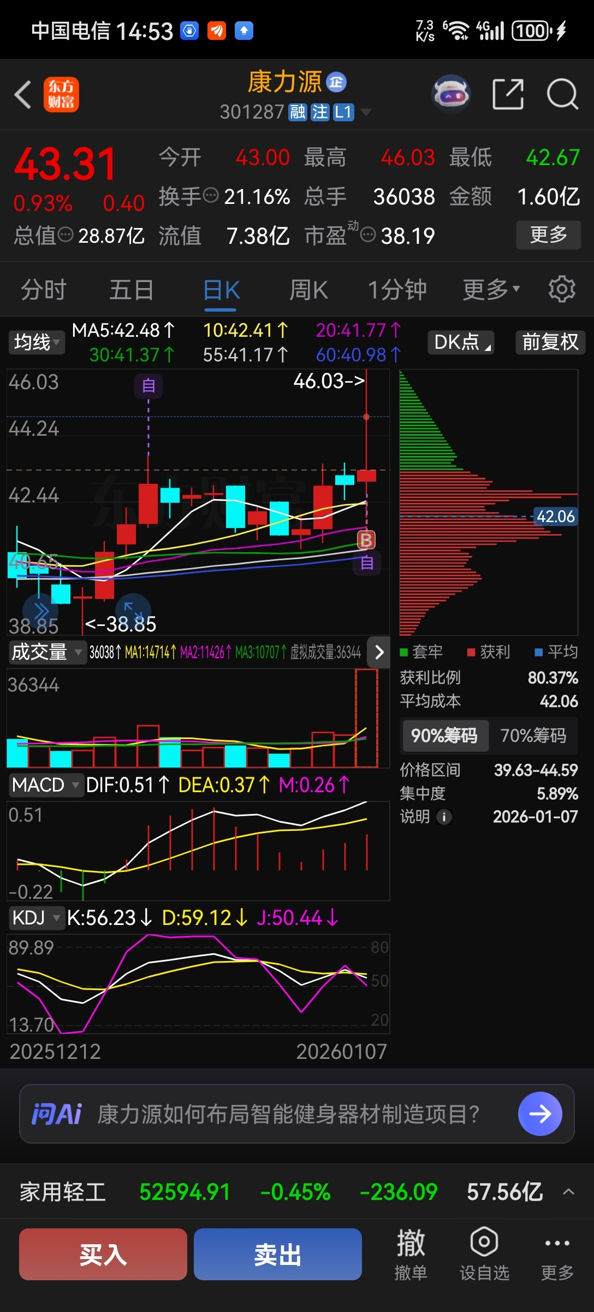
Task: Open the bottom 更多 three-dots menu
Action: [557, 1255]
